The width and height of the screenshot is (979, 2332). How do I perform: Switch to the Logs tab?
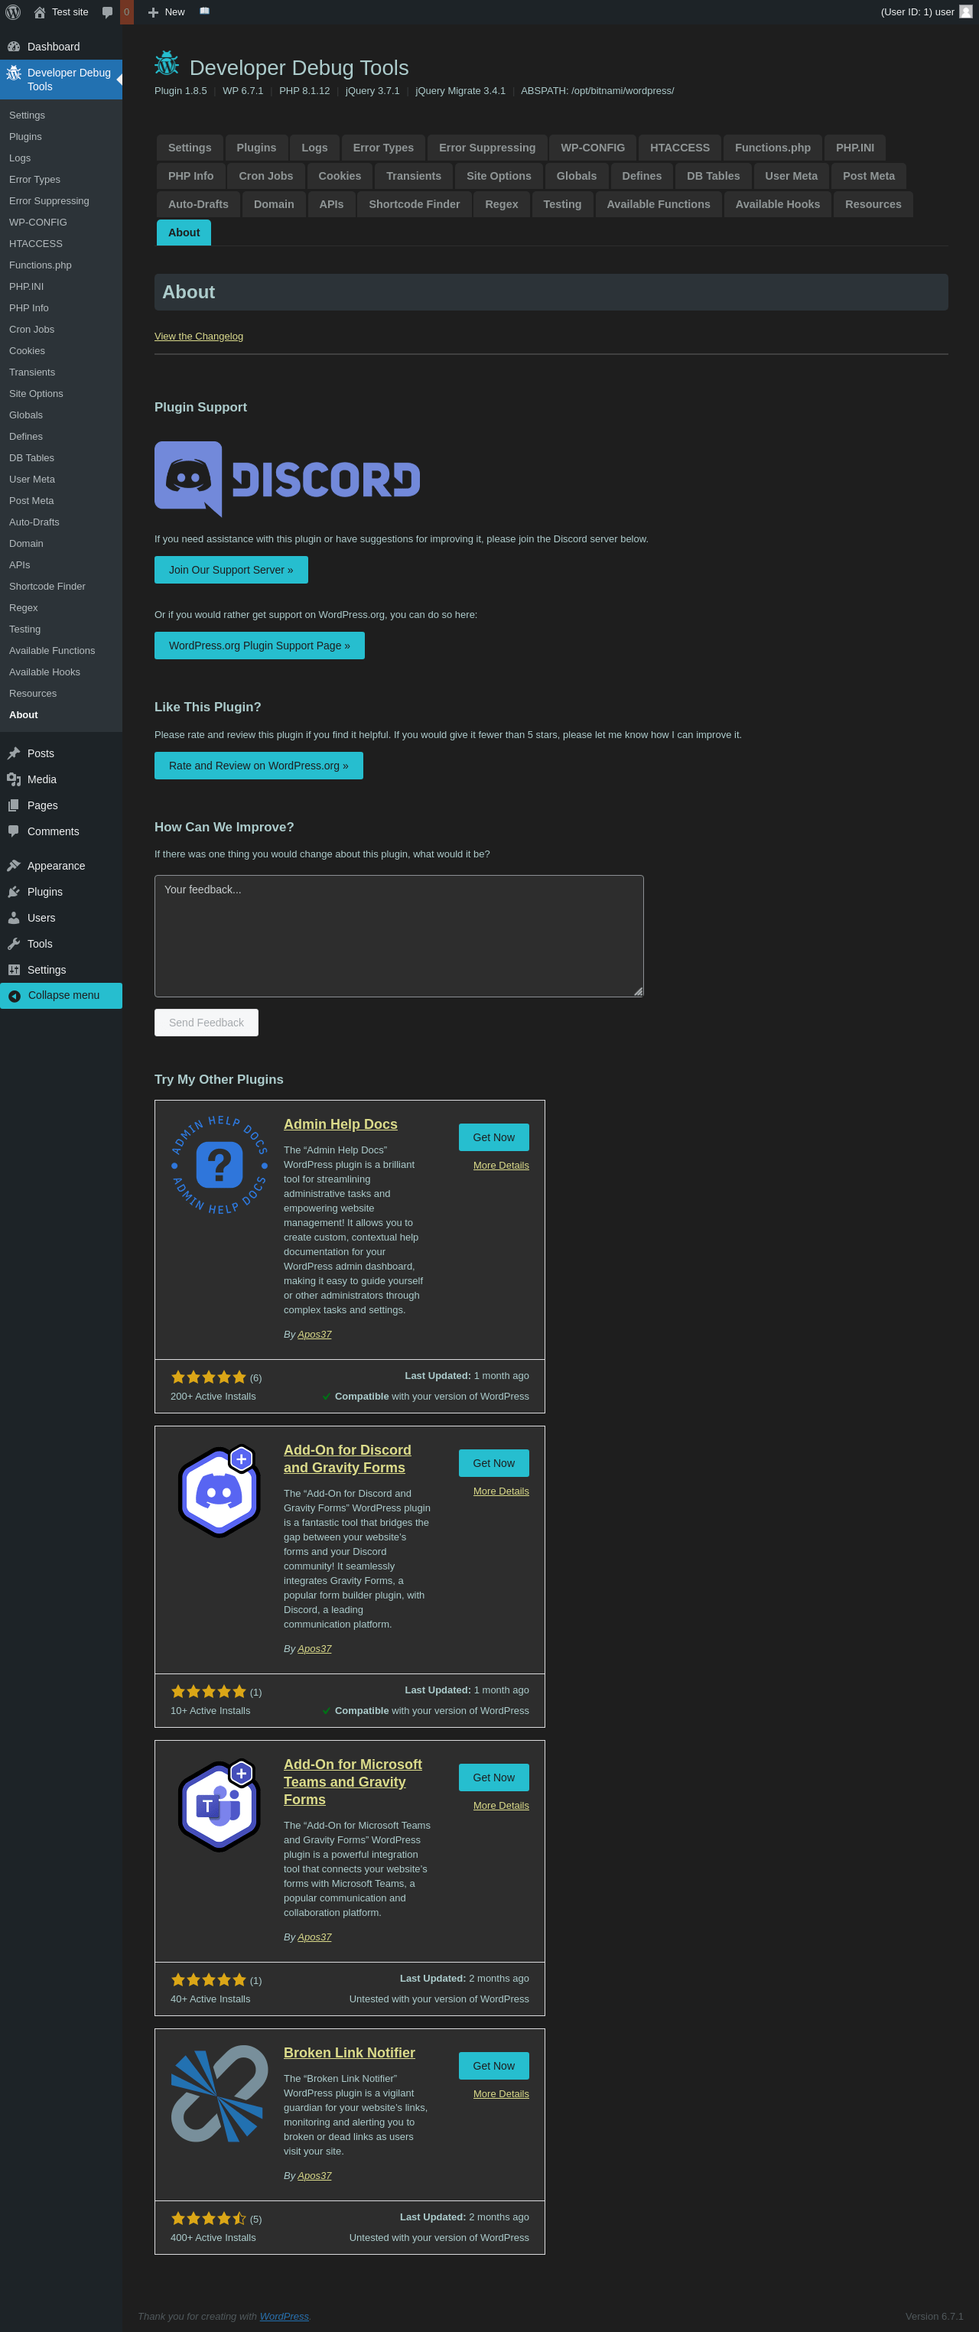[314, 148]
